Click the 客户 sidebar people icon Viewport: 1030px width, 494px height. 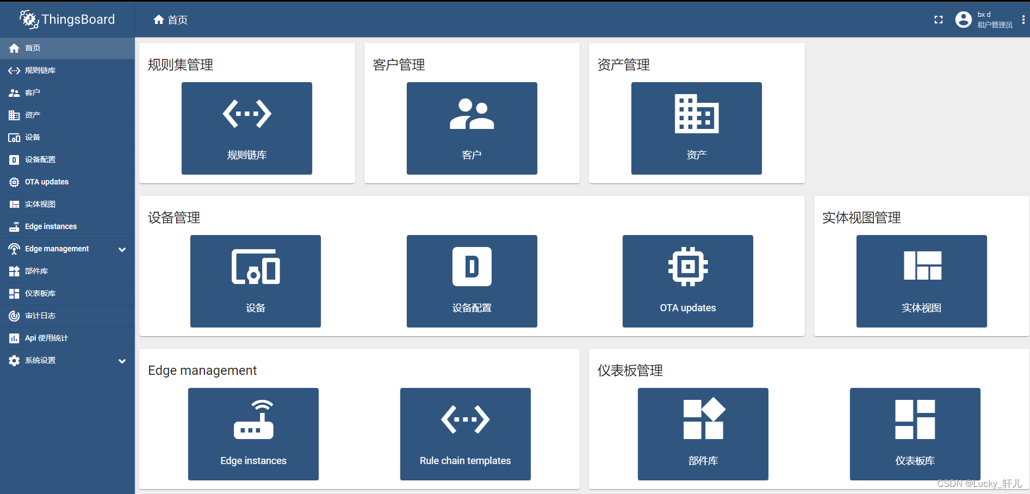click(14, 93)
